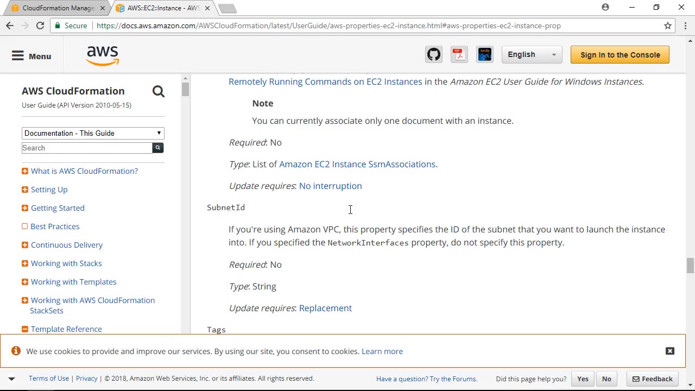Click into the sidebar Search field

87,148
